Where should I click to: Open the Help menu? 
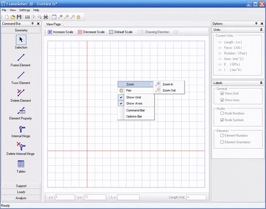tap(36, 10)
